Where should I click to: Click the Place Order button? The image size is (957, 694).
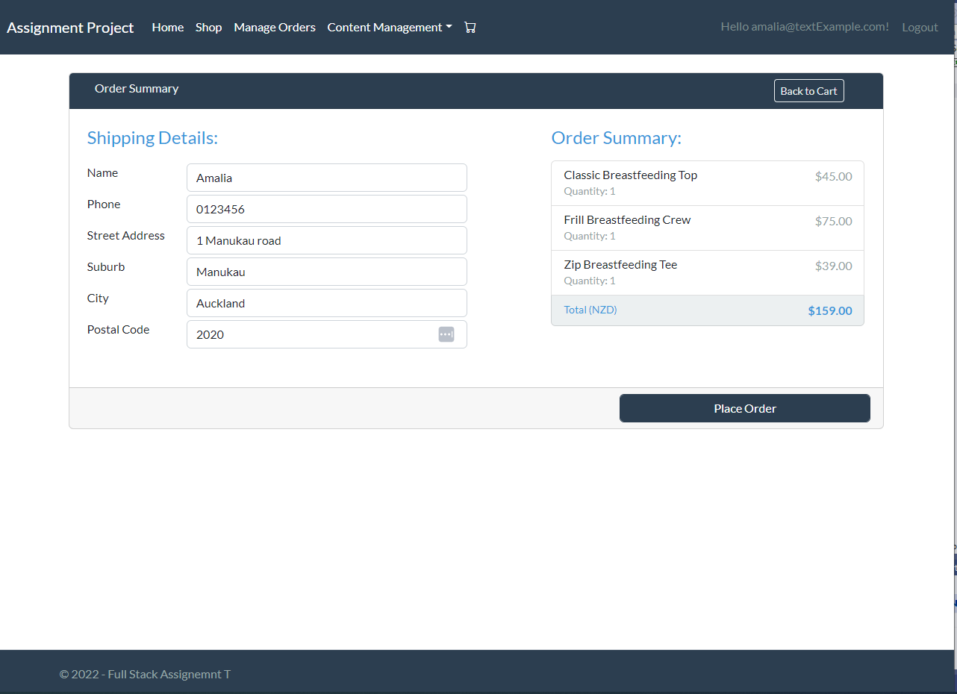pos(744,408)
